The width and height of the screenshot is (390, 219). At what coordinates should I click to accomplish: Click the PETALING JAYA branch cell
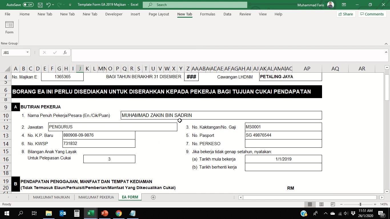[x=290, y=77]
